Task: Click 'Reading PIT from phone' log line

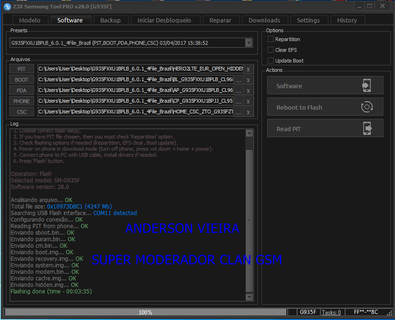Action: 49,226
